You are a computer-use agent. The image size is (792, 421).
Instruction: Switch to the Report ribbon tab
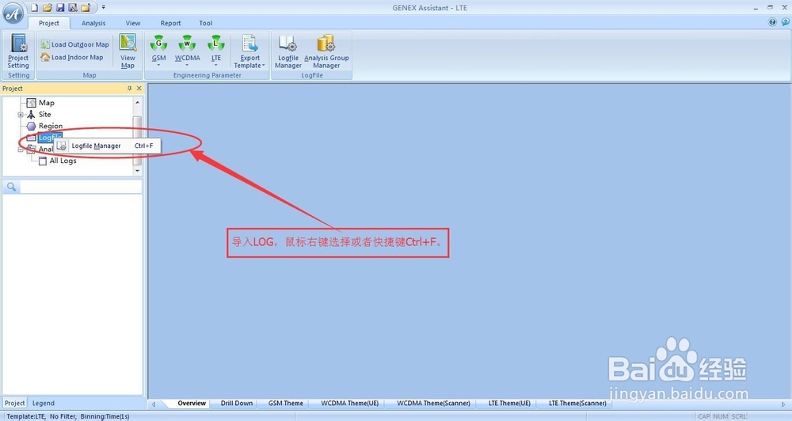171,23
